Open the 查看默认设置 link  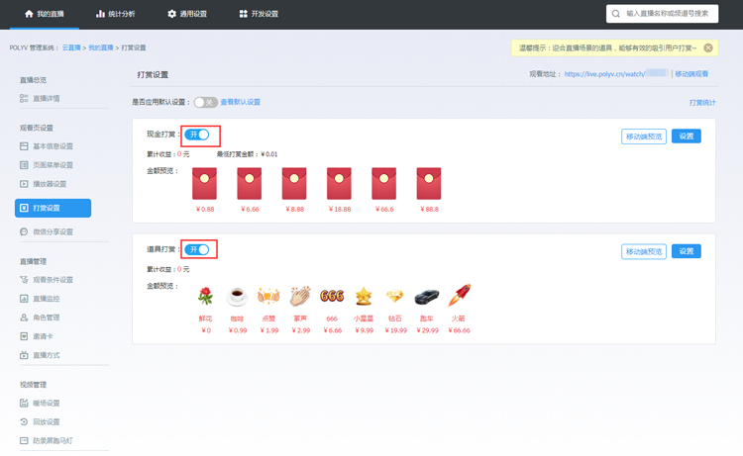(x=241, y=102)
